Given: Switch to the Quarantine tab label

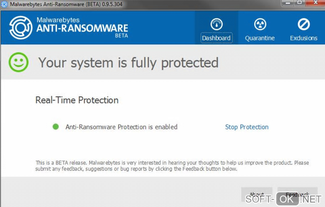Looking at the screenshot, I should pyautogui.click(x=260, y=38).
